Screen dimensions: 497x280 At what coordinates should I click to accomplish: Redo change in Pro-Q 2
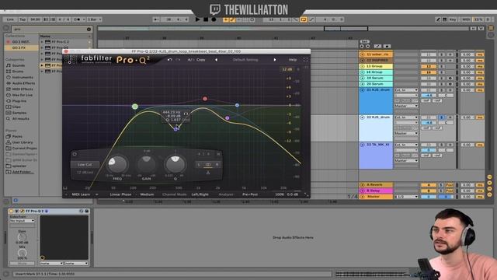tap(178, 60)
